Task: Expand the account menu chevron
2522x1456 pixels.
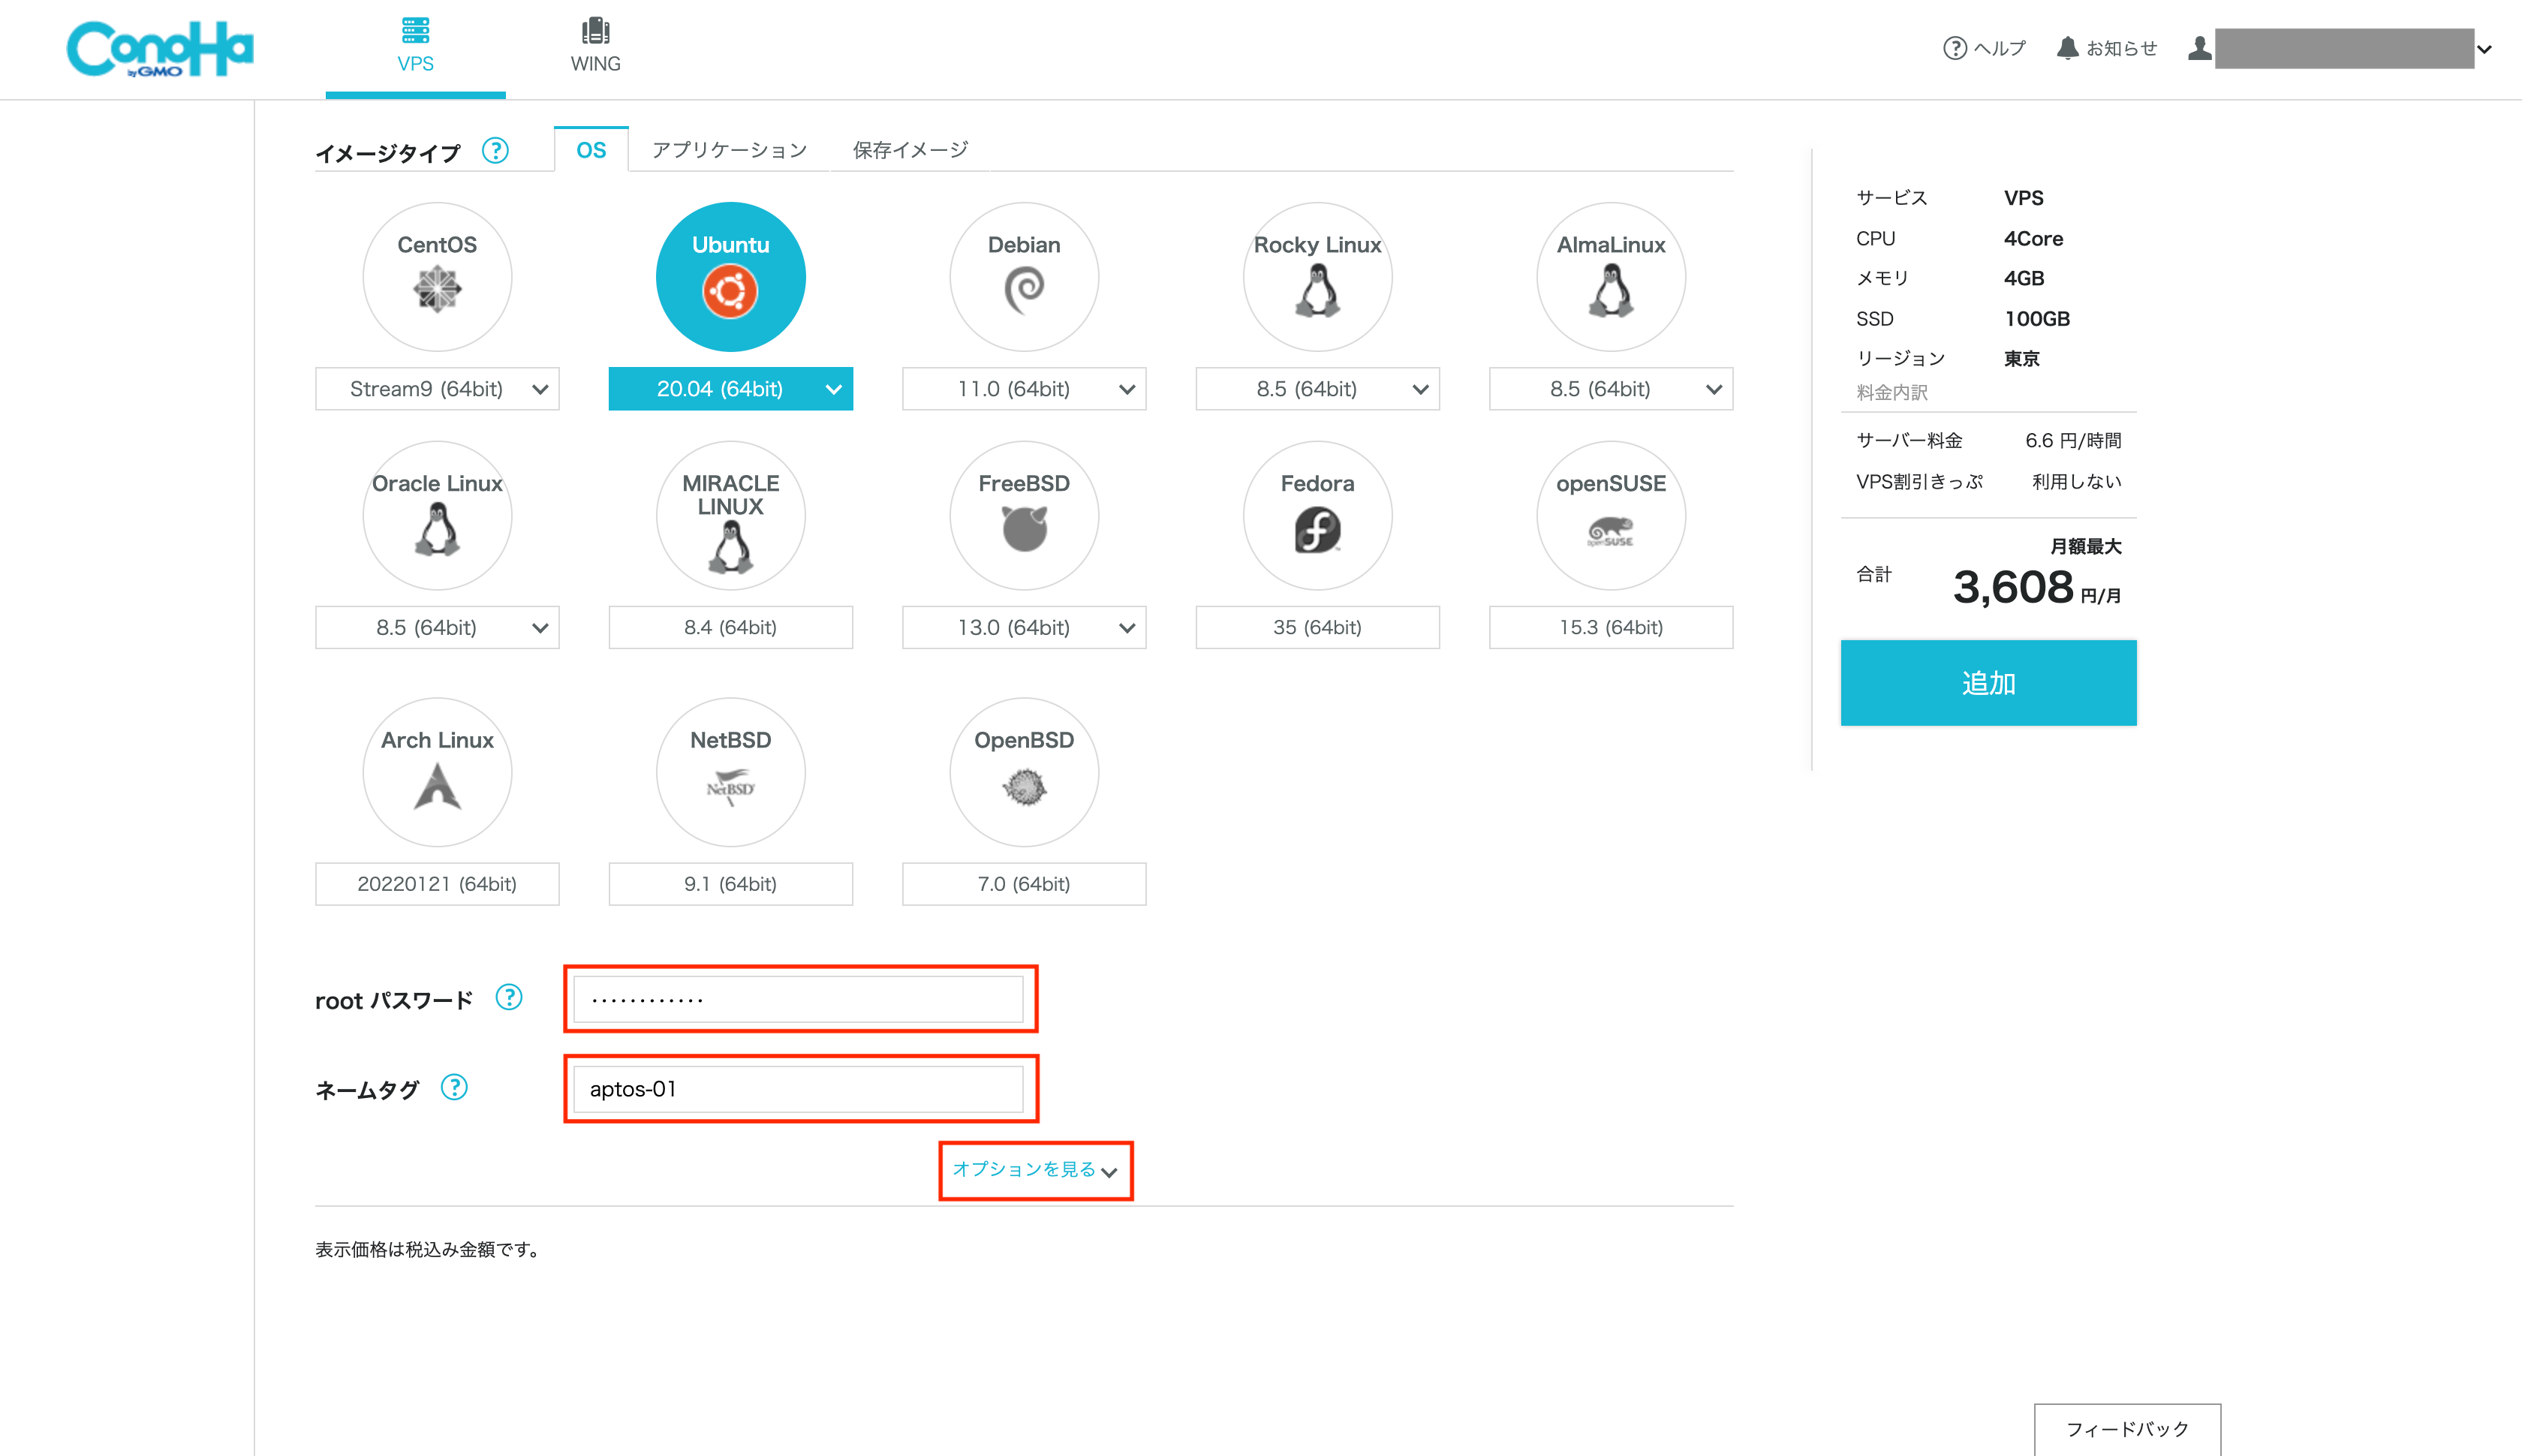Action: (2484, 49)
